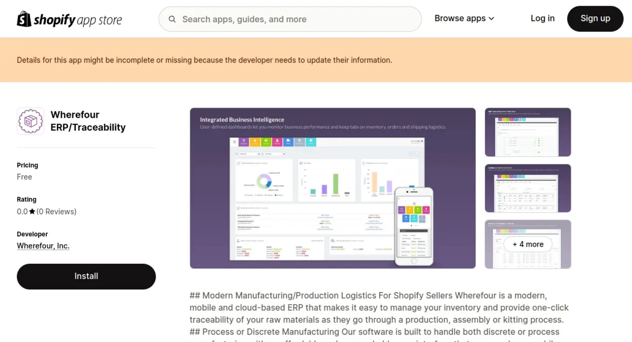Click the rating star icon
The image size is (632, 342).
click(x=32, y=212)
